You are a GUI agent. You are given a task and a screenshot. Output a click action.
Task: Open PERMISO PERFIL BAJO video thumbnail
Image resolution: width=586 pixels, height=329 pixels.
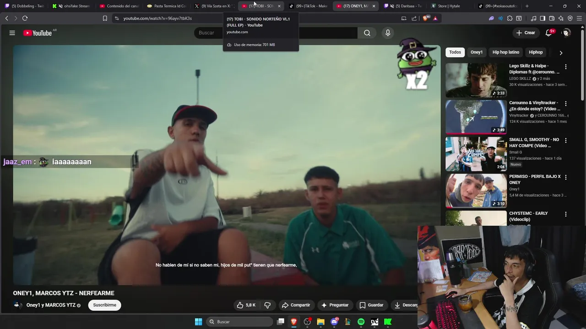coord(476,191)
